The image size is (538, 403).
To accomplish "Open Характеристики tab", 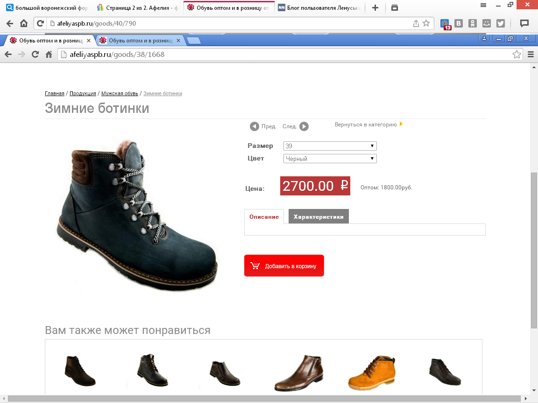I will pos(319,216).
